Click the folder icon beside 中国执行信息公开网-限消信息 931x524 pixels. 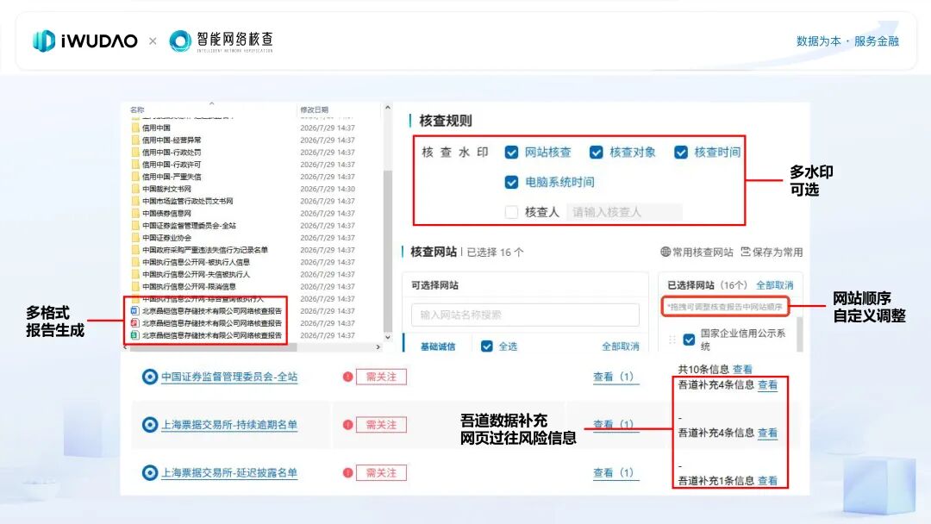[x=135, y=286]
